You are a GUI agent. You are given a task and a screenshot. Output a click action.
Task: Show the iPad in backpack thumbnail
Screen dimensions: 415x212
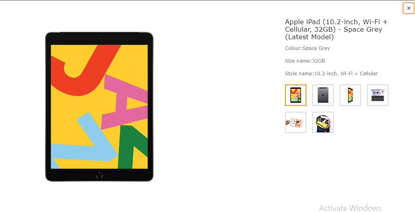point(323,122)
